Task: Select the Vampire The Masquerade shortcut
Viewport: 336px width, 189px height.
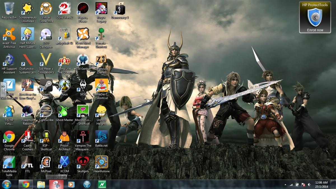Action: click(83, 141)
